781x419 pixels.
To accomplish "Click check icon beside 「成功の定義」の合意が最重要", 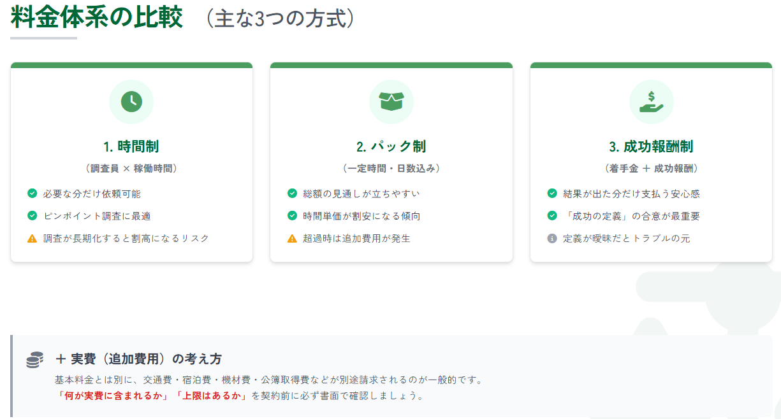I will pos(552,216).
